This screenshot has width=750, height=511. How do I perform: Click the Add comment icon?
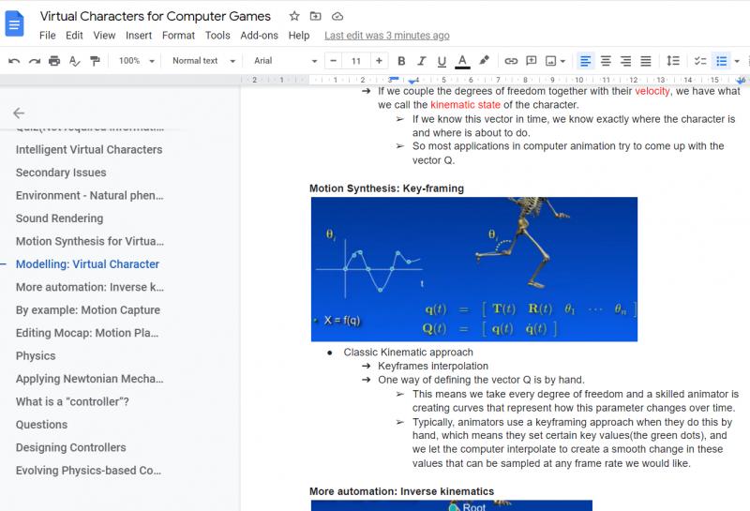[531, 61]
